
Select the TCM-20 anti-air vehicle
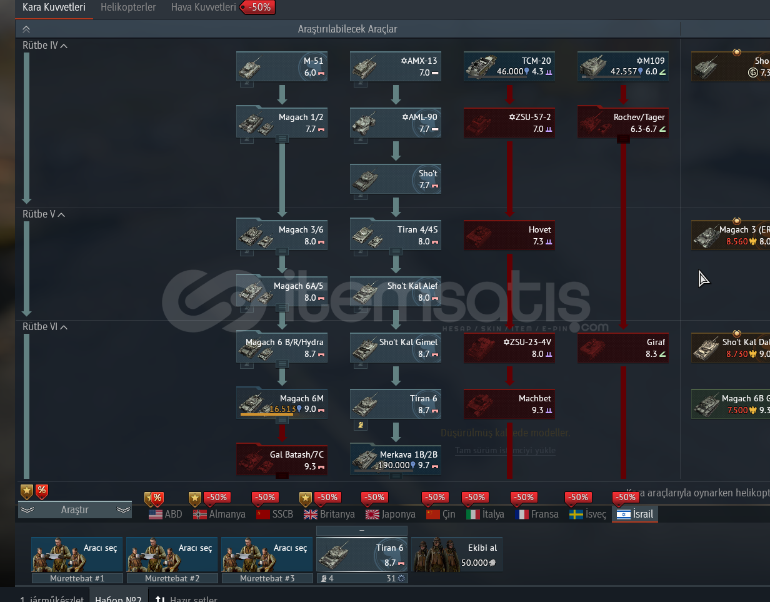tap(509, 66)
